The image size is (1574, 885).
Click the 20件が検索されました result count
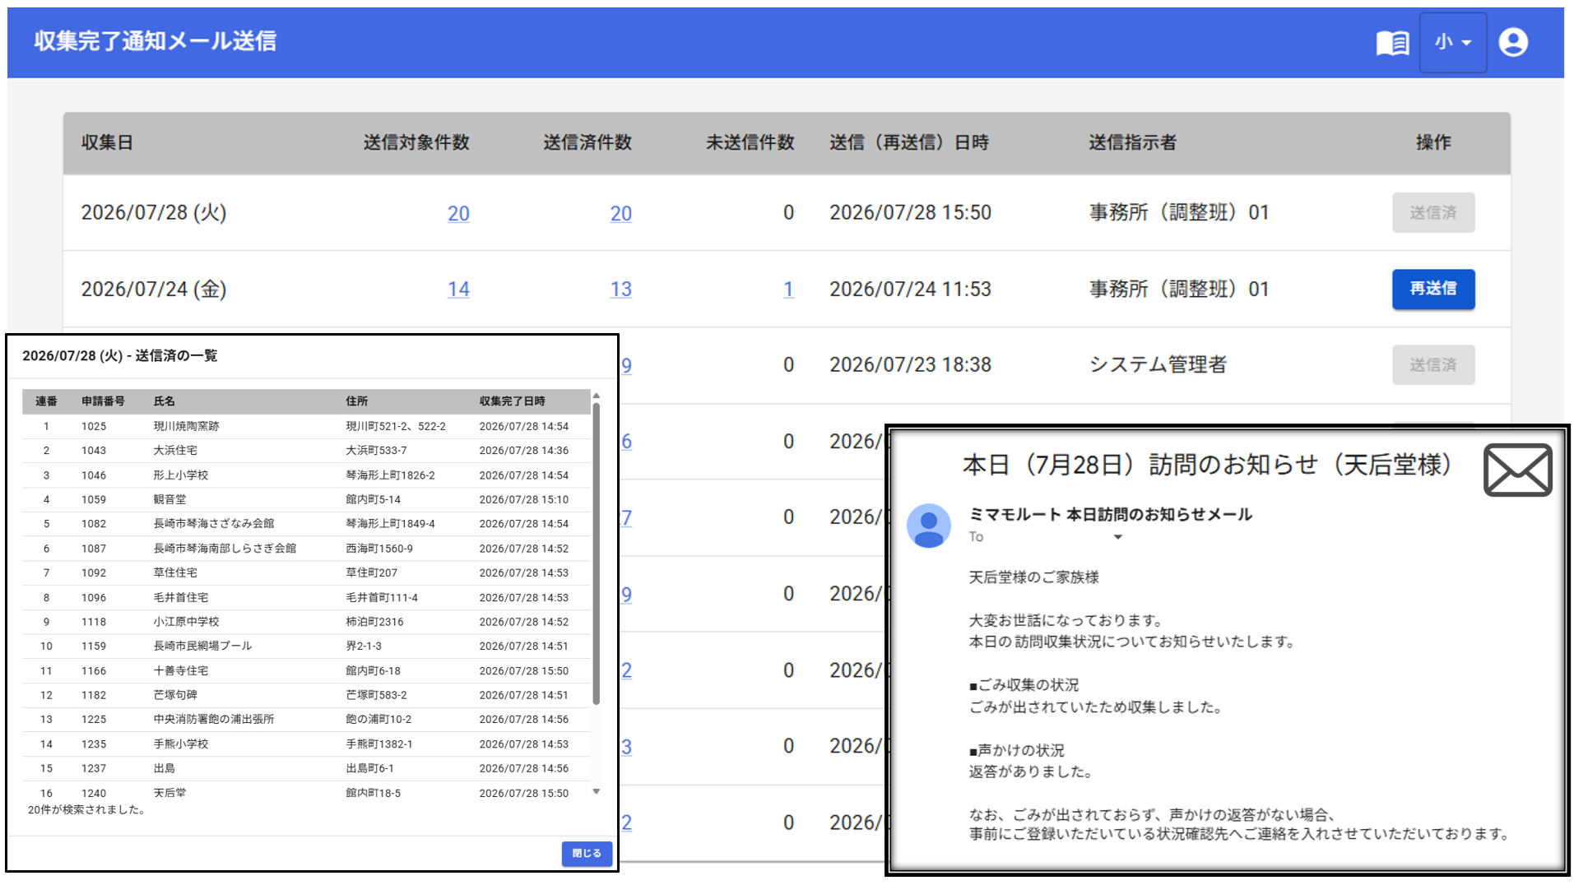88,810
